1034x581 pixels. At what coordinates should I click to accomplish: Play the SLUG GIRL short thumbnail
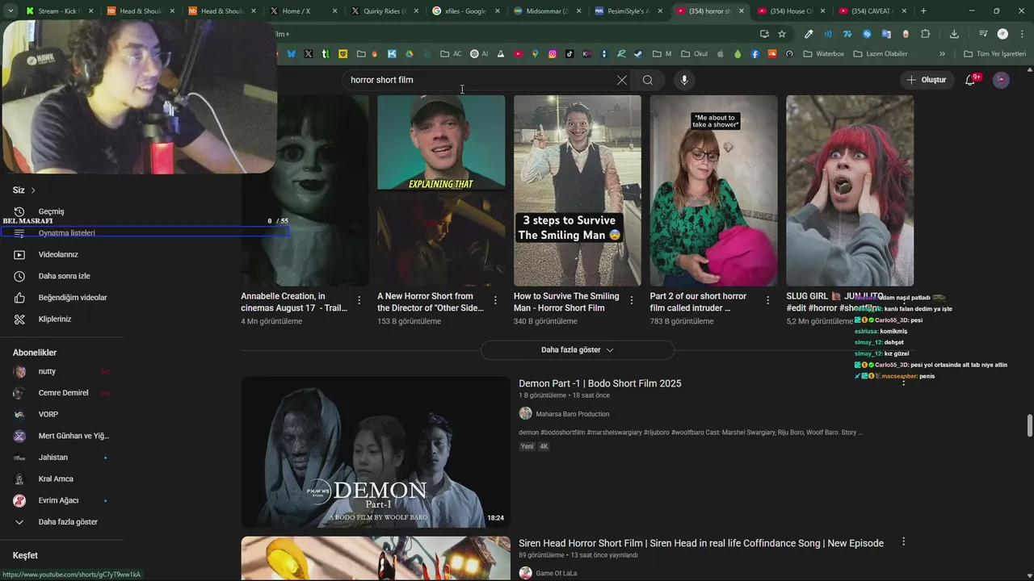(x=850, y=190)
